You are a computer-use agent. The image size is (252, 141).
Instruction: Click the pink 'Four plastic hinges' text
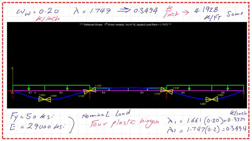coord(124,123)
